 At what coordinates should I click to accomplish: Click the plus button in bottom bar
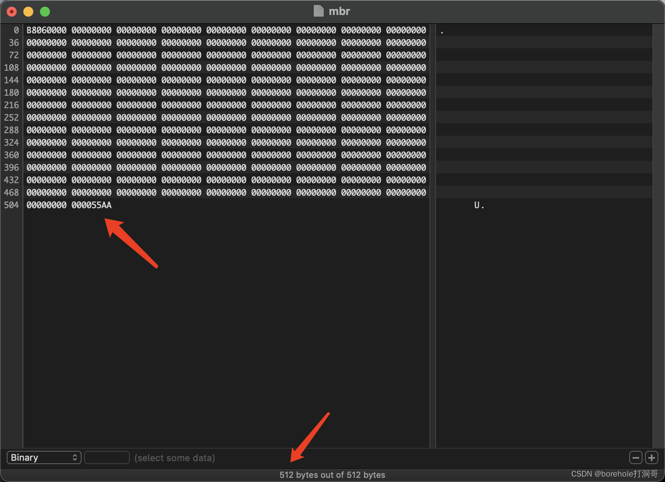tap(651, 458)
